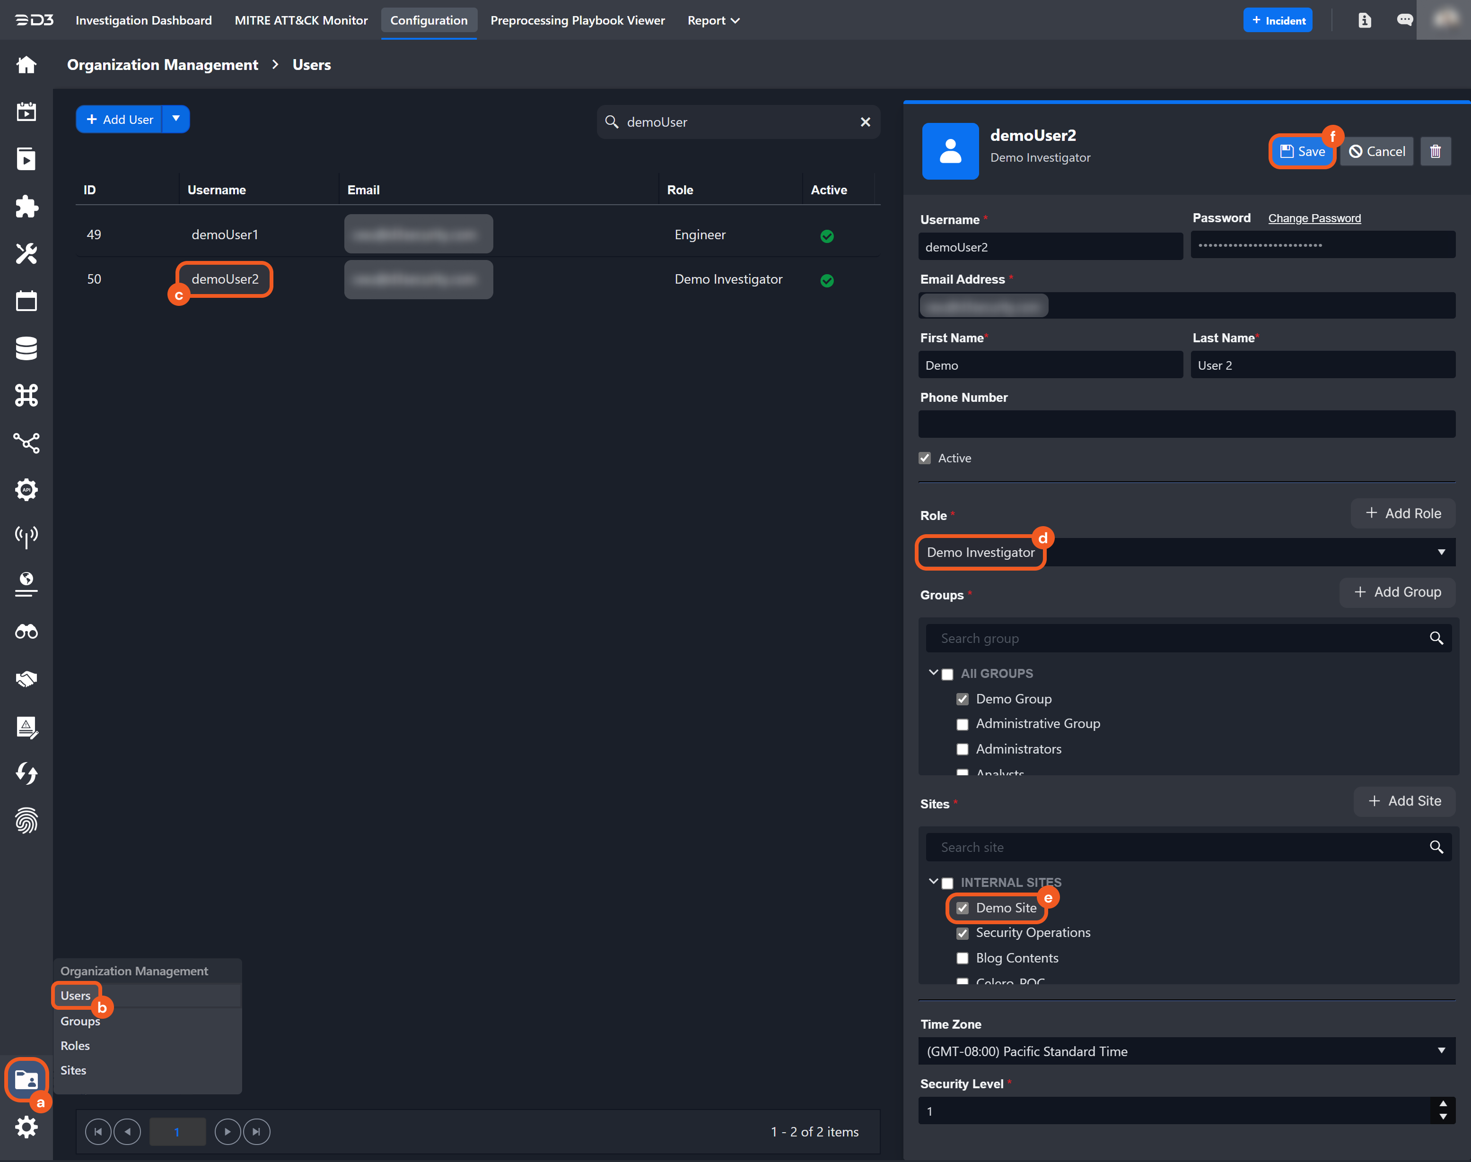Viewport: 1471px width, 1162px height.
Task: Increase Security Level with up arrow
Action: click(1443, 1104)
